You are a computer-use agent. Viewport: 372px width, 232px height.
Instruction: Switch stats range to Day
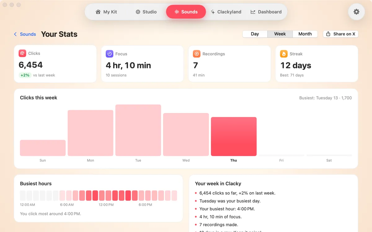click(x=255, y=34)
